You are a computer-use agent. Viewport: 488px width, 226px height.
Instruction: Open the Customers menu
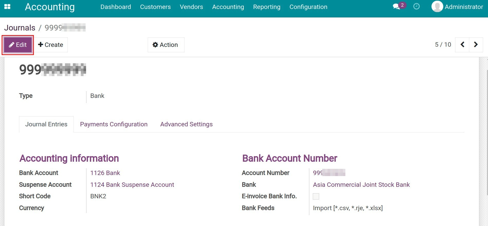tap(155, 7)
